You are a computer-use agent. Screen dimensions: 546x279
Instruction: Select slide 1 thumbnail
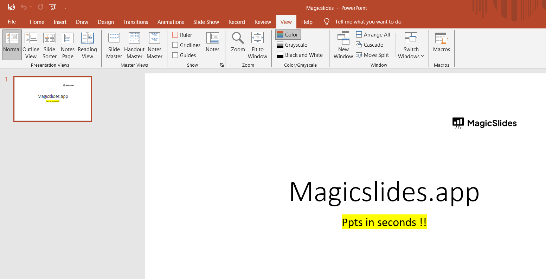(x=53, y=99)
